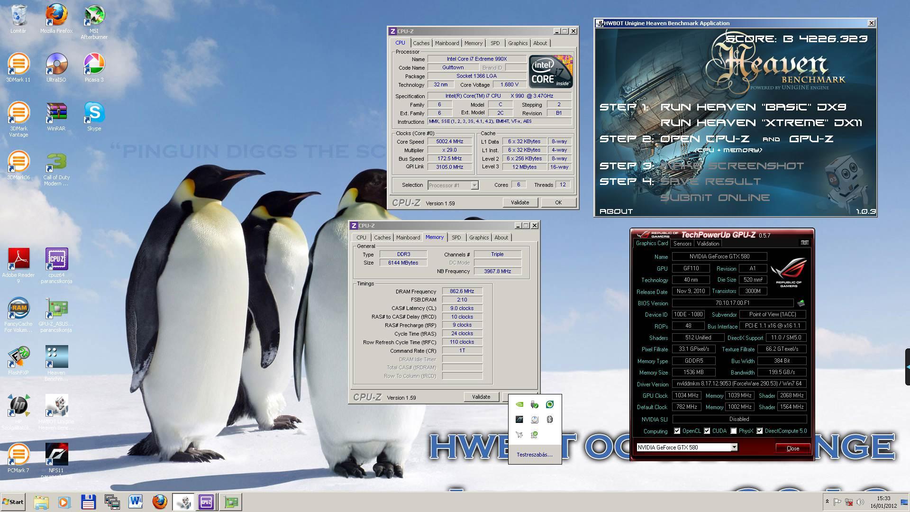910x512 pixels.
Task: Click SUBMIT ONLINE in HWBOT Heaven window
Action: pos(715,198)
